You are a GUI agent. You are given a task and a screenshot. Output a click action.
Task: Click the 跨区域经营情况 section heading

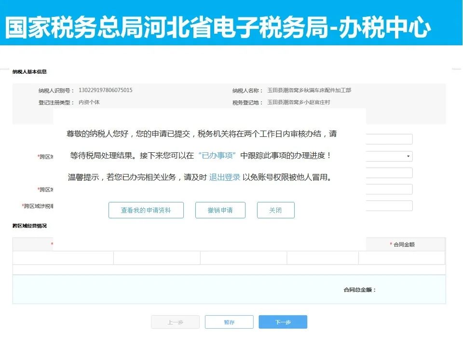click(x=29, y=226)
